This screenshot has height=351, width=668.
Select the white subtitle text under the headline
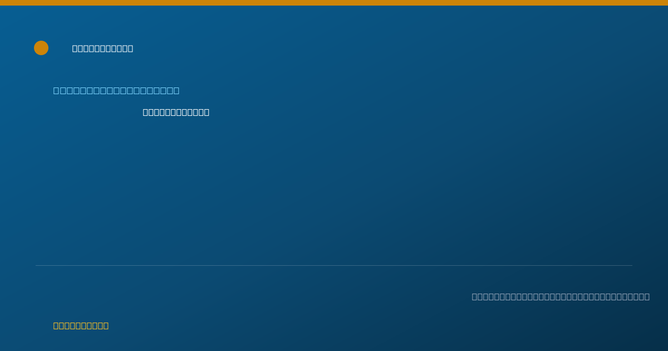pos(176,112)
